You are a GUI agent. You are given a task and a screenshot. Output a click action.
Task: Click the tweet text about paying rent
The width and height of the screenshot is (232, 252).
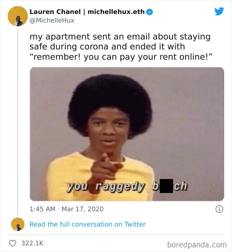(x=120, y=47)
